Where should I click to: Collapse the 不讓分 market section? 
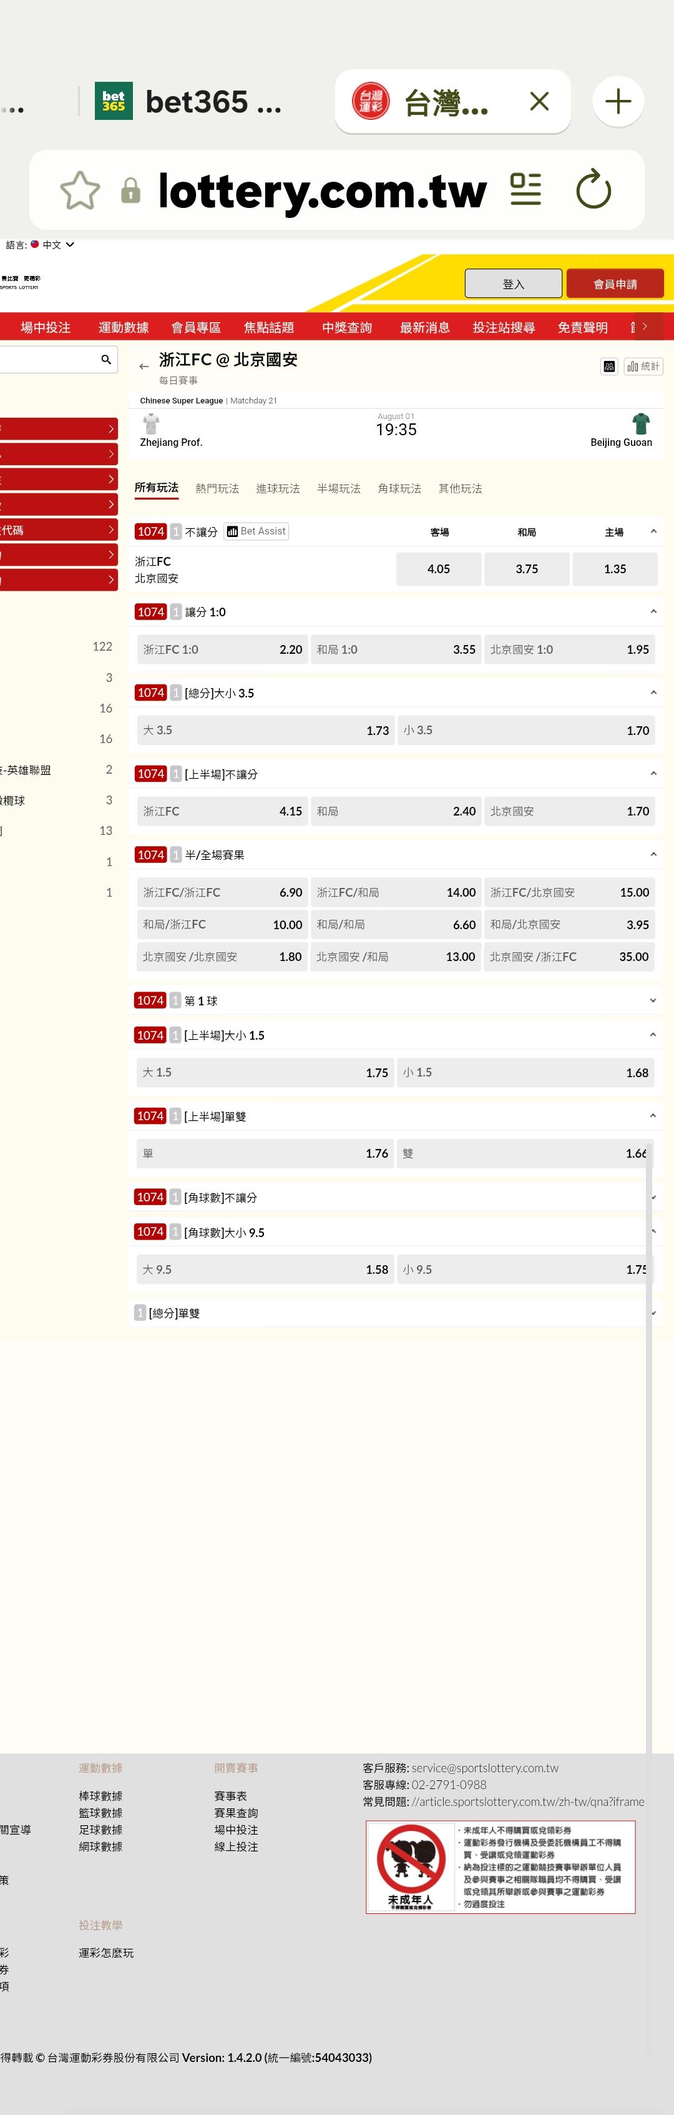click(653, 531)
